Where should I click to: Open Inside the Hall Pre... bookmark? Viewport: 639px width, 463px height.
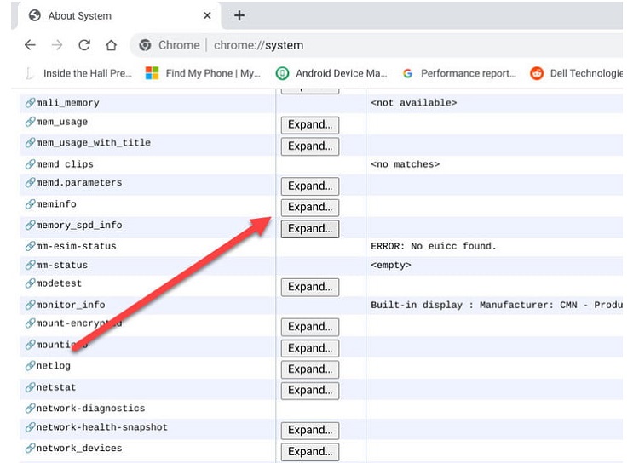tap(78, 73)
